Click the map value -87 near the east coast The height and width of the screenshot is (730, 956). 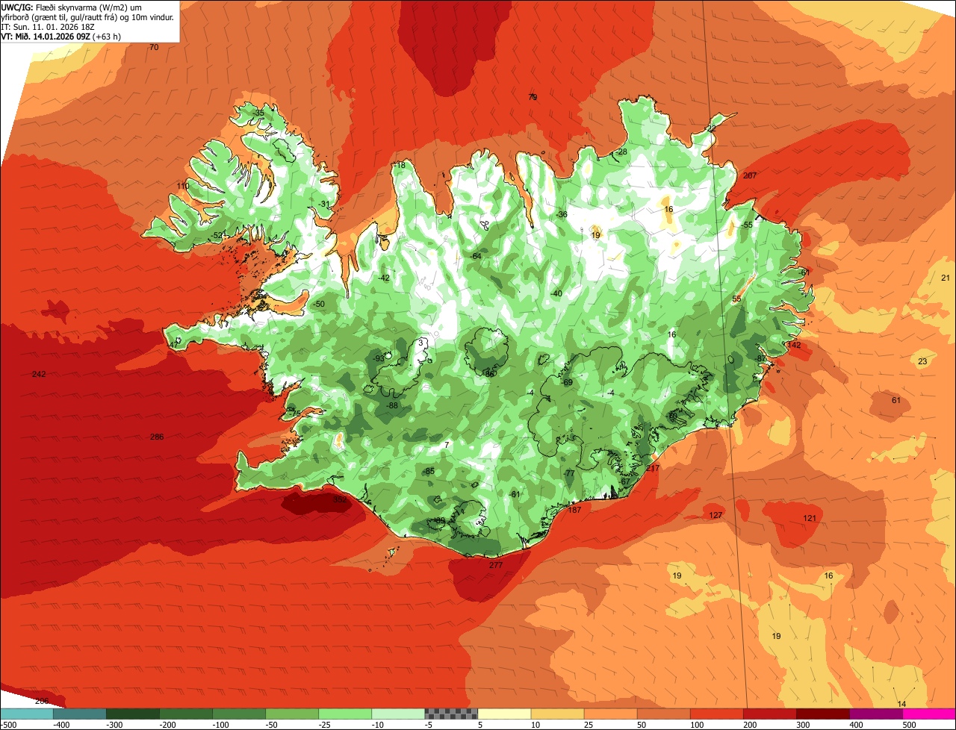pyautogui.click(x=761, y=358)
